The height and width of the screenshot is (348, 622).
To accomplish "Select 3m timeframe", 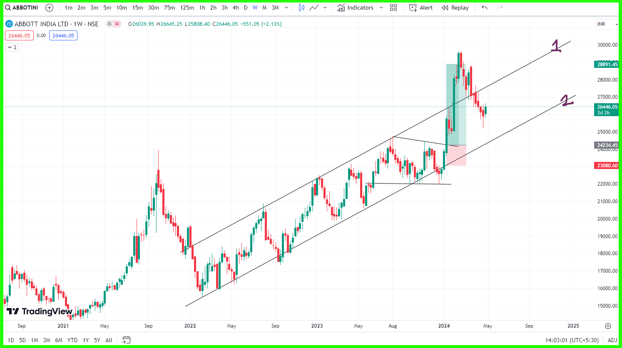I will click(x=94, y=7).
